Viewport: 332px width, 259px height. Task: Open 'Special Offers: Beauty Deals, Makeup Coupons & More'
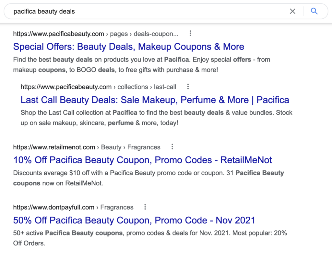(x=128, y=47)
